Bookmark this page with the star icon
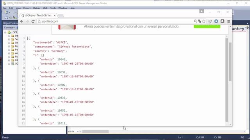 point(204,21)
